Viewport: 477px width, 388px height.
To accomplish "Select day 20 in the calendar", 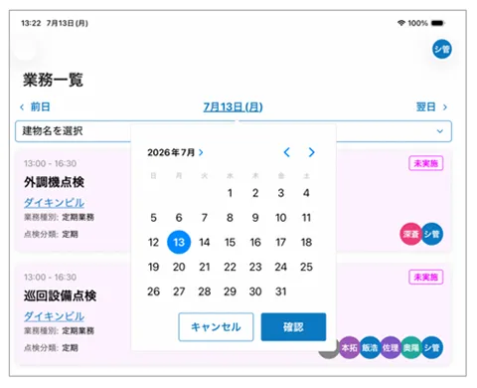I will (179, 267).
